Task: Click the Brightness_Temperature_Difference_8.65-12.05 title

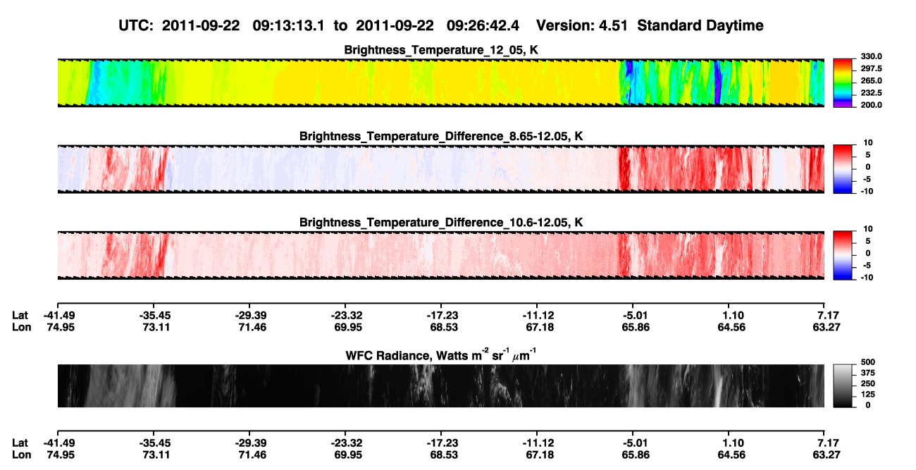Action: point(441,136)
